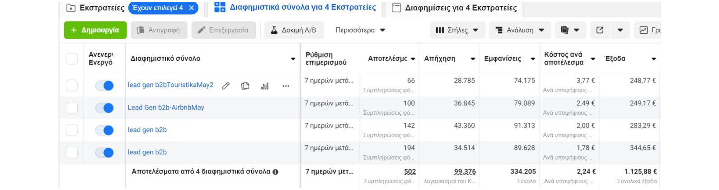Open the Διαφημίσεις για 4 Εκστρατείες tab
This screenshot has height=190, width=719.
pos(455,8)
